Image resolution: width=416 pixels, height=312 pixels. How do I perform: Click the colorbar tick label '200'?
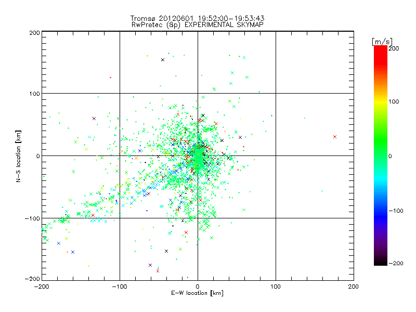(x=394, y=48)
